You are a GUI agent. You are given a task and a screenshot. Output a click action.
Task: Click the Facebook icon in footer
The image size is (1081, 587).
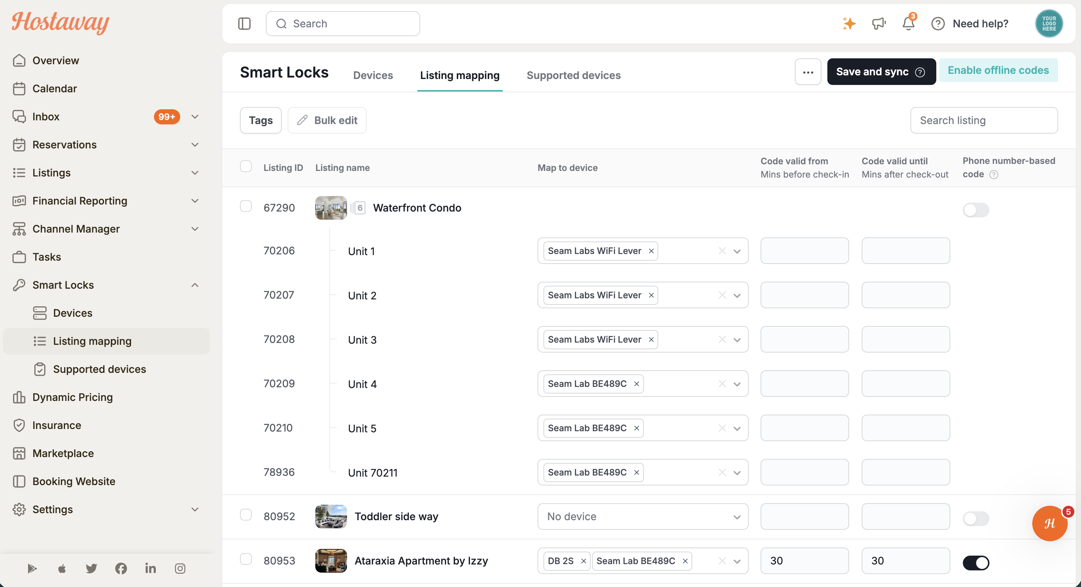(x=121, y=569)
